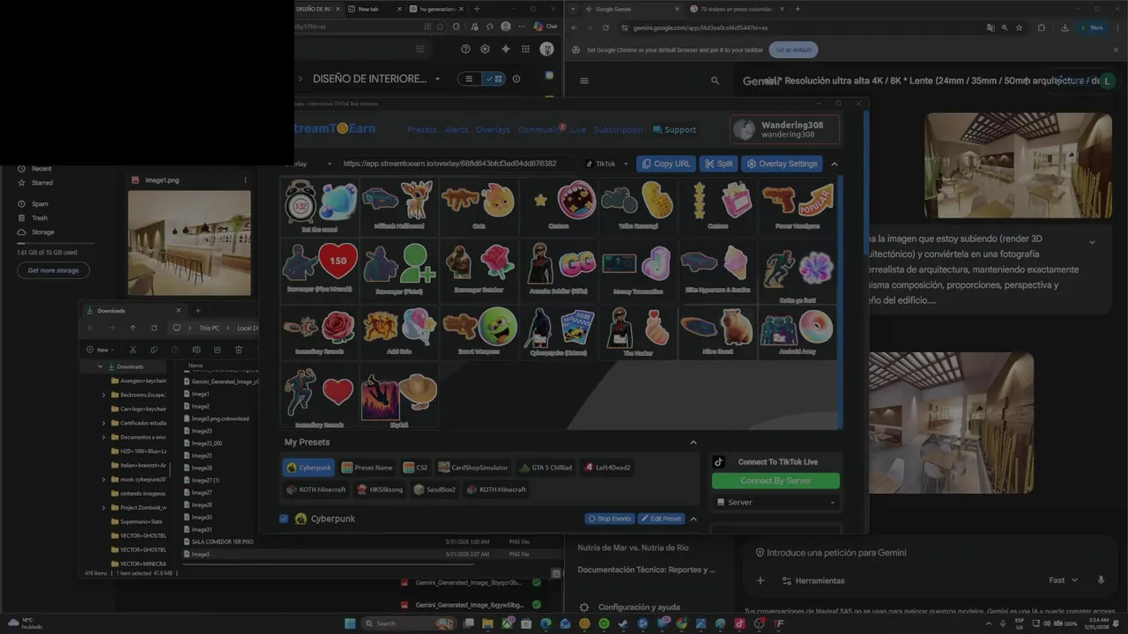
Task: Select the CS2 preset chip
Action: pyautogui.click(x=416, y=468)
